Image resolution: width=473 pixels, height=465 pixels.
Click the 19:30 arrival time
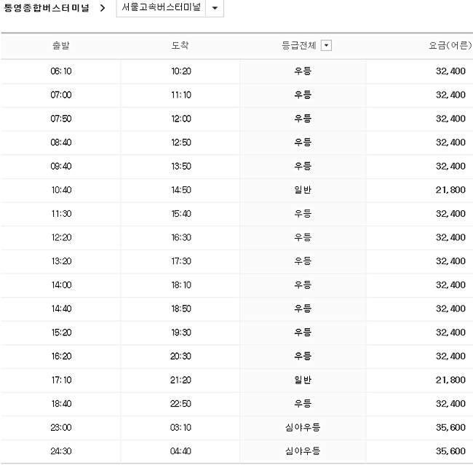coord(181,333)
